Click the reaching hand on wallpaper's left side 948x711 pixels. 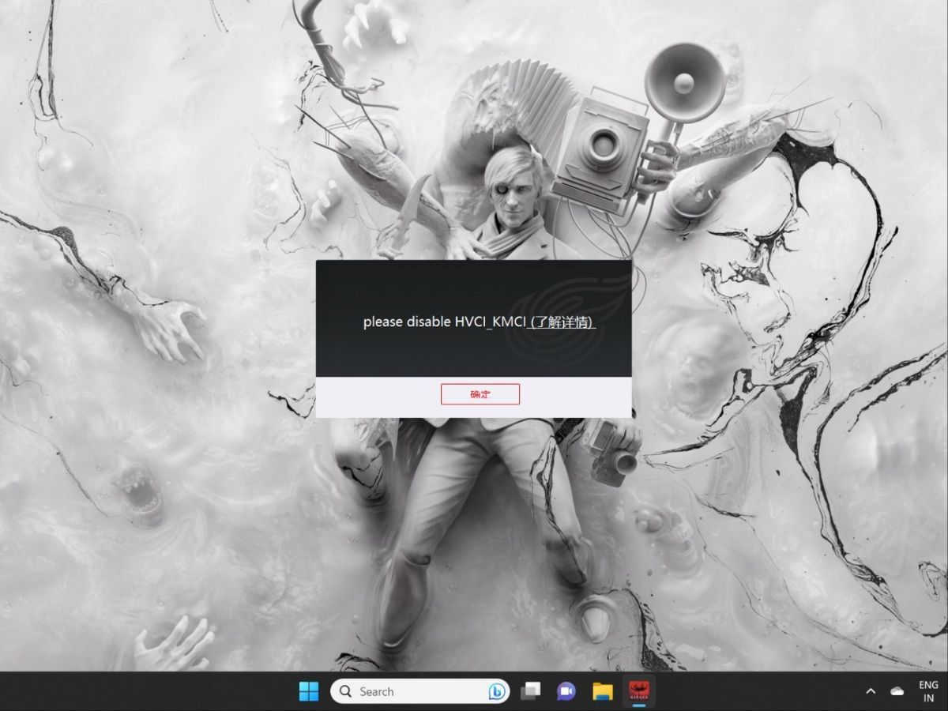click(170, 325)
